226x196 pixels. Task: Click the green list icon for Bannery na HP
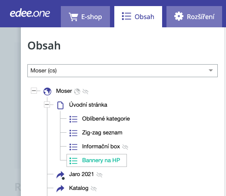click(73, 161)
